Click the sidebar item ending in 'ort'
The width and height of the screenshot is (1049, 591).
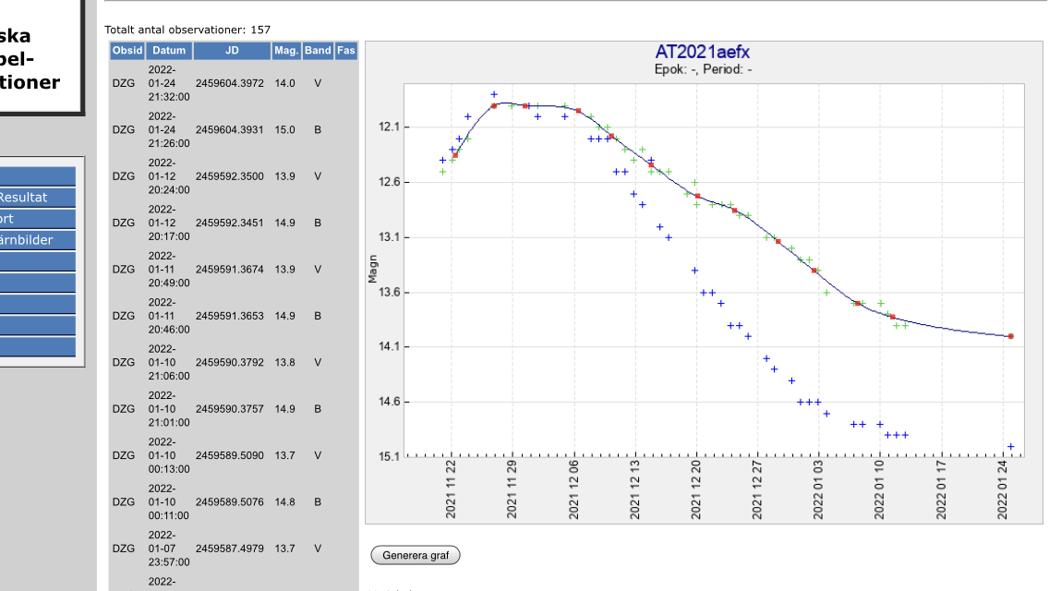click(x=37, y=219)
